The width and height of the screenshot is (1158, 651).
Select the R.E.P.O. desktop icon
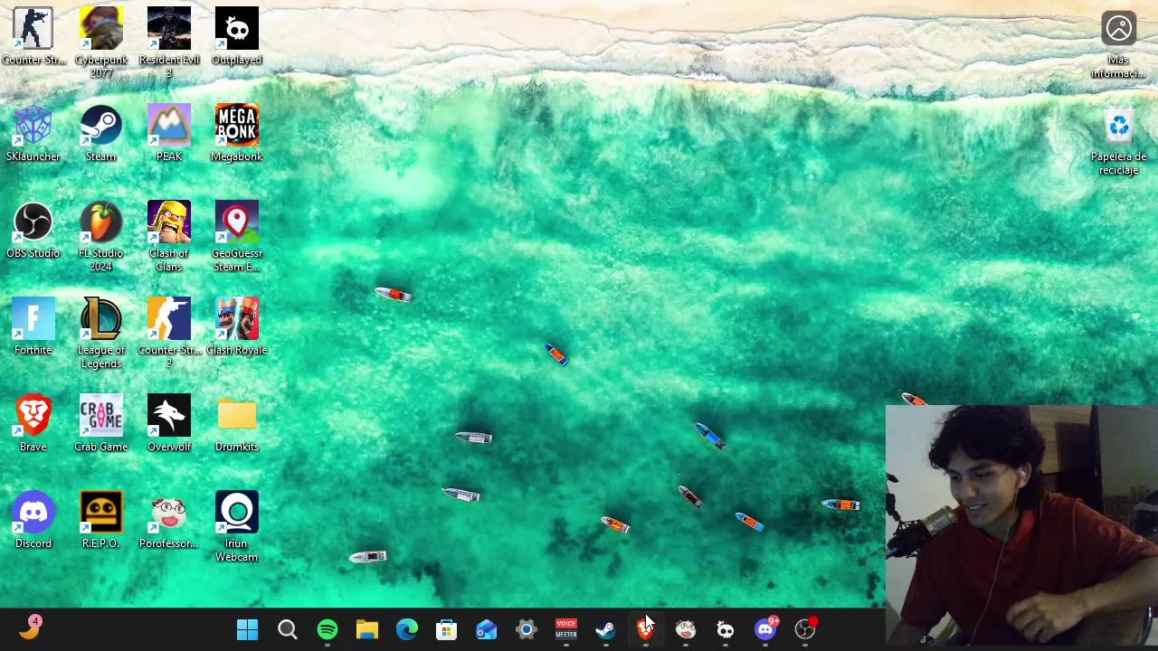101,520
